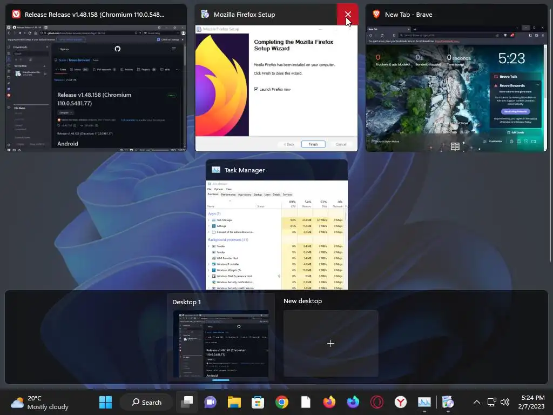Open the GitHub hamburger menu in Vivaldi
553x415 pixels.
(173, 49)
